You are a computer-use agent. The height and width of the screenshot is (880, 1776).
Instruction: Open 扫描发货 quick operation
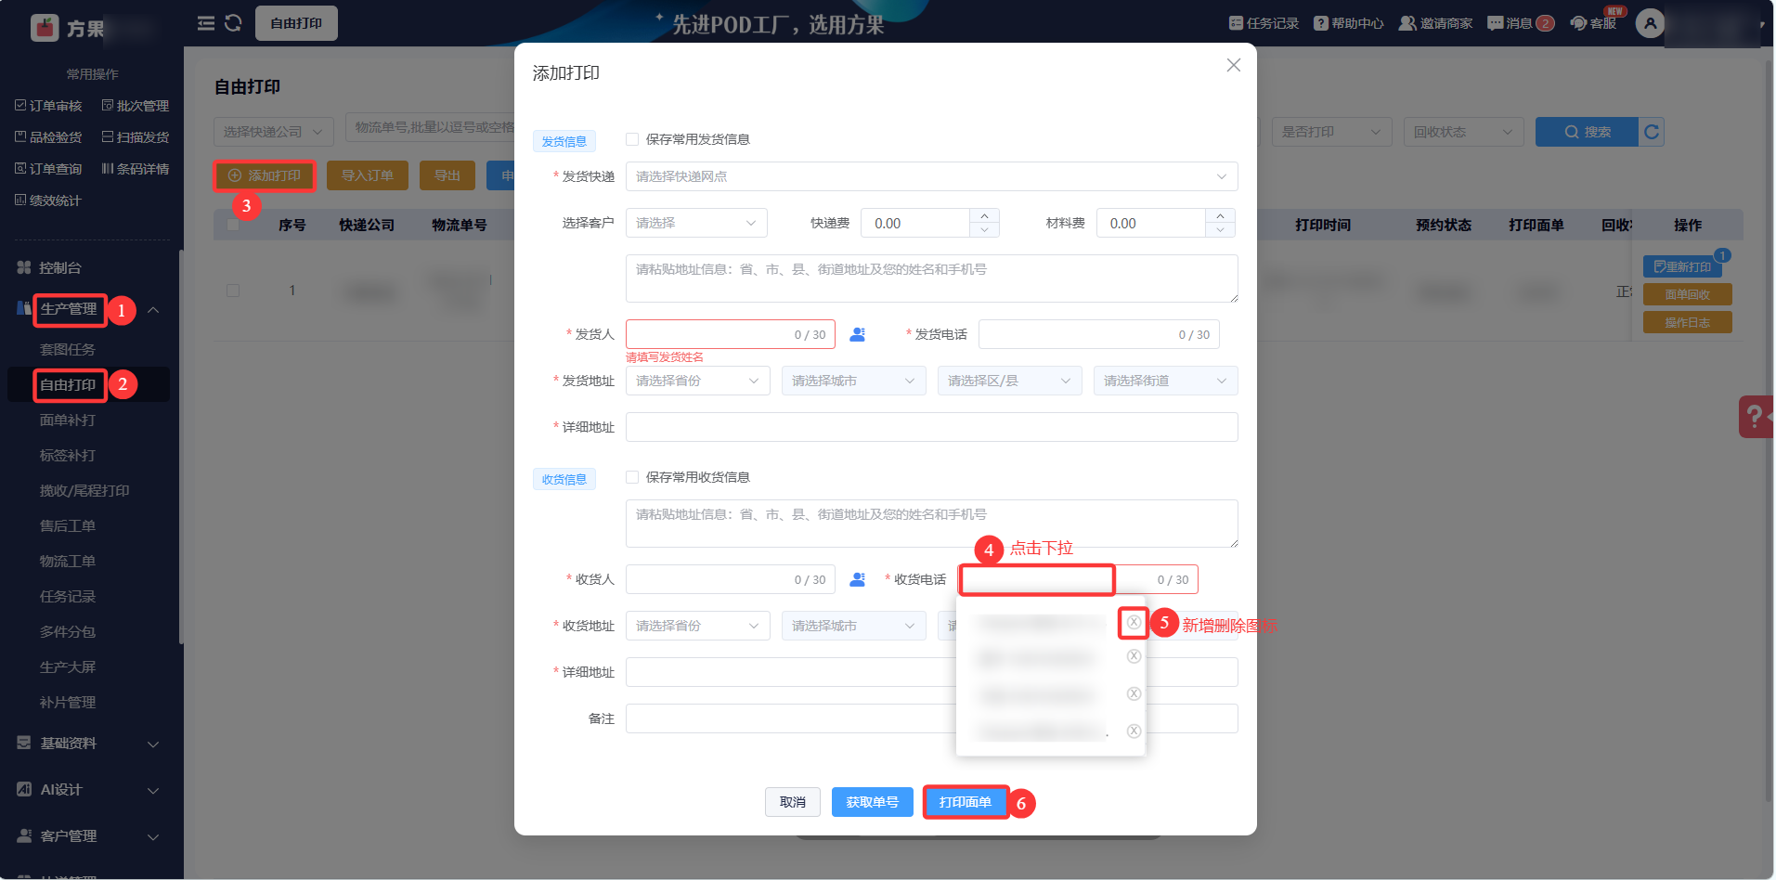[x=136, y=137]
